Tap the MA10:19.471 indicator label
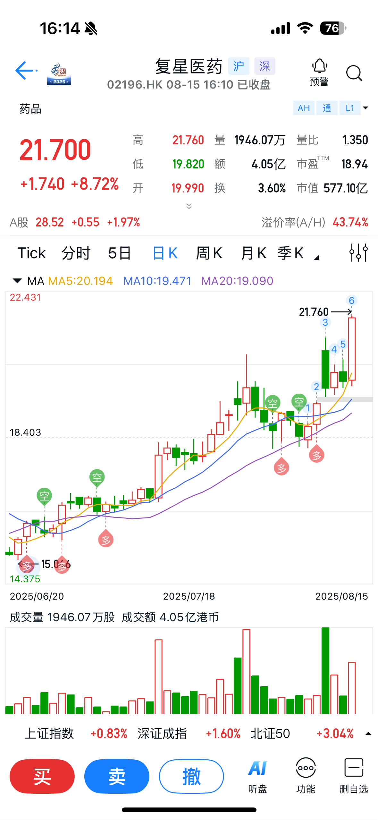Viewport: 378px width, 820px height. click(157, 281)
